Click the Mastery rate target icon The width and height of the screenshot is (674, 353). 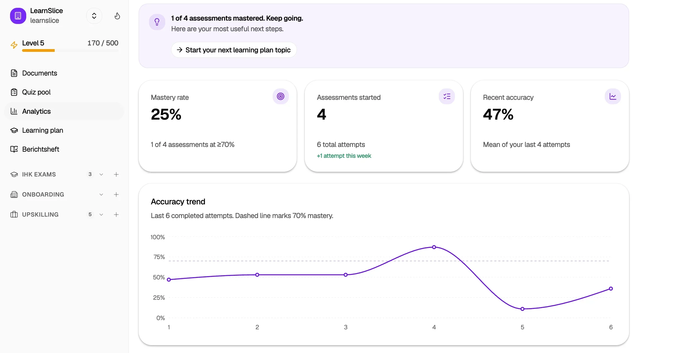tap(281, 96)
